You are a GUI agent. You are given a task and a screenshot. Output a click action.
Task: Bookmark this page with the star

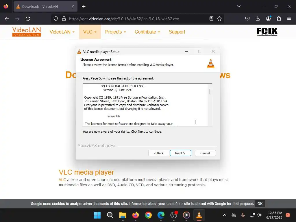tap(219, 18)
